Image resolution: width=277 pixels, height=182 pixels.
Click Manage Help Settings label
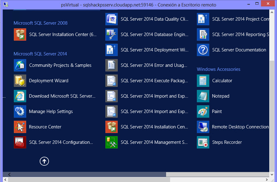pyautogui.click(x=51, y=111)
